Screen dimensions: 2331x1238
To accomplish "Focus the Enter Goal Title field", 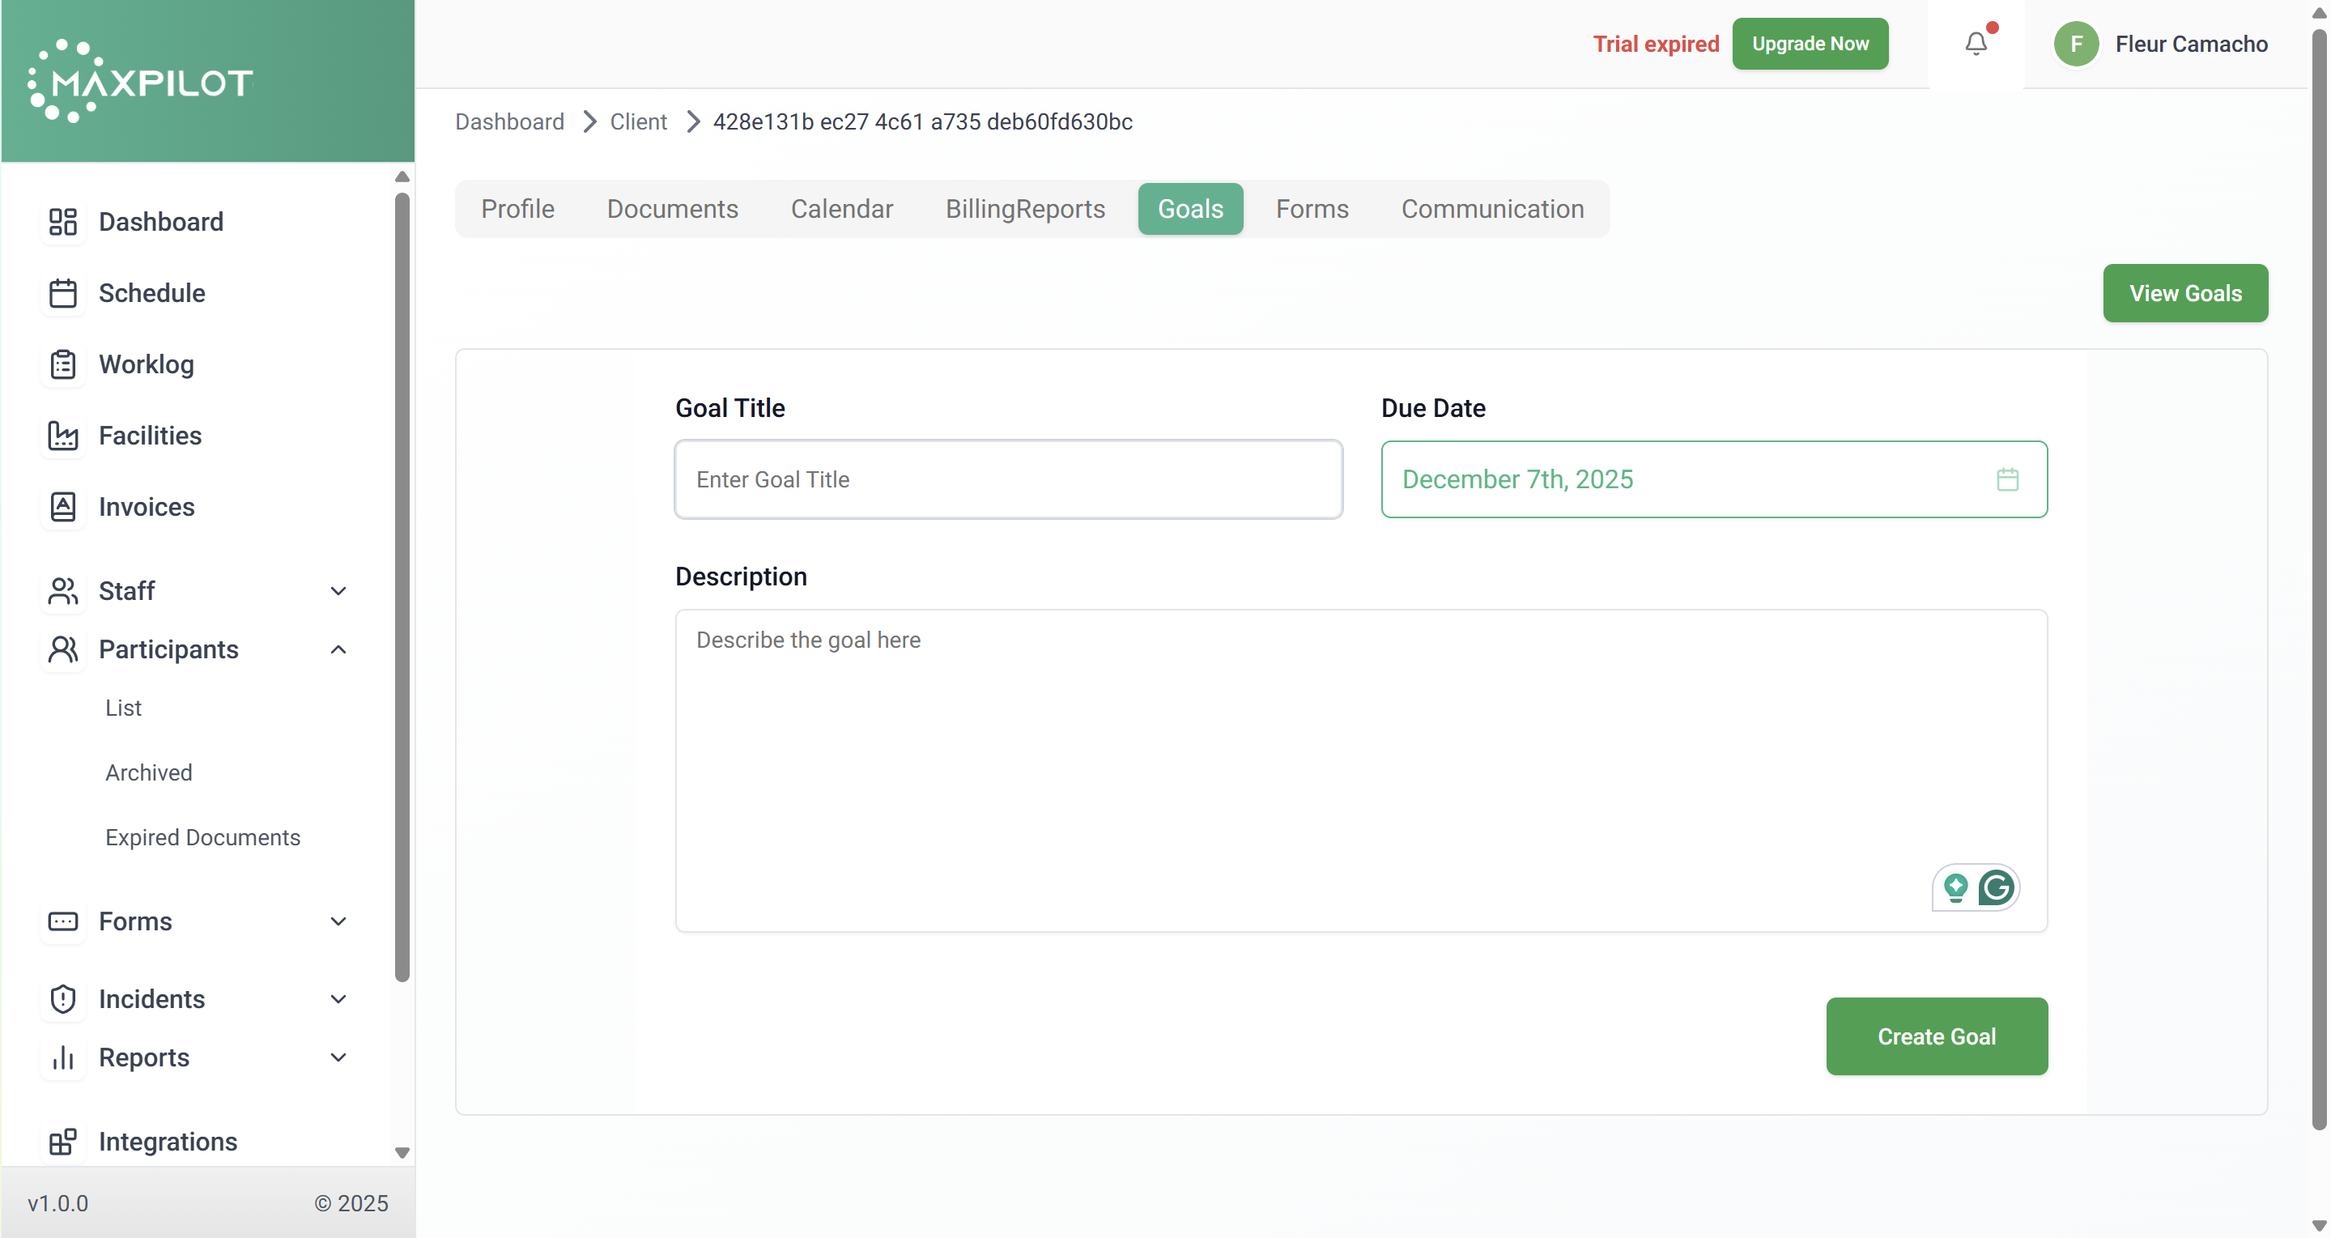I will click(1008, 479).
